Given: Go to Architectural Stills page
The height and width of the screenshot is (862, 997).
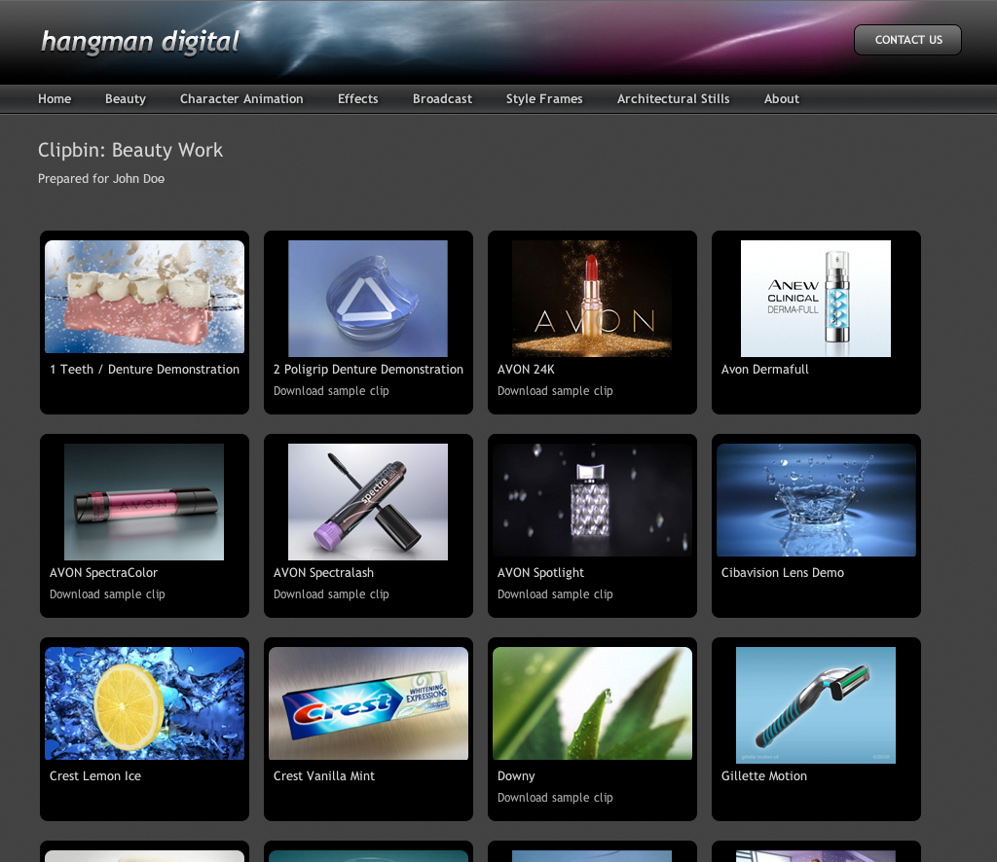Looking at the screenshot, I should [x=674, y=99].
